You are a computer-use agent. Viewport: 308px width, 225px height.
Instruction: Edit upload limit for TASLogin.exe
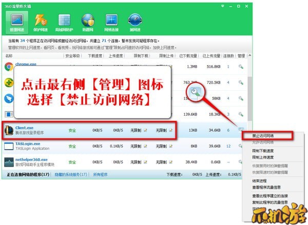(171, 146)
